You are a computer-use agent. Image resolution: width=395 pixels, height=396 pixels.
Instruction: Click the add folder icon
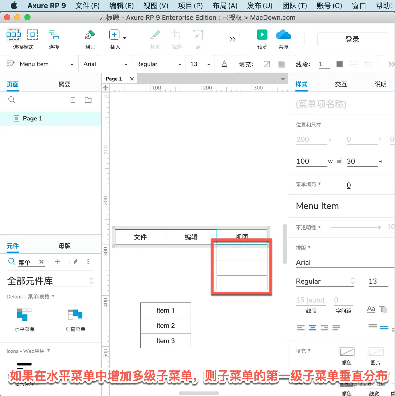(88, 100)
